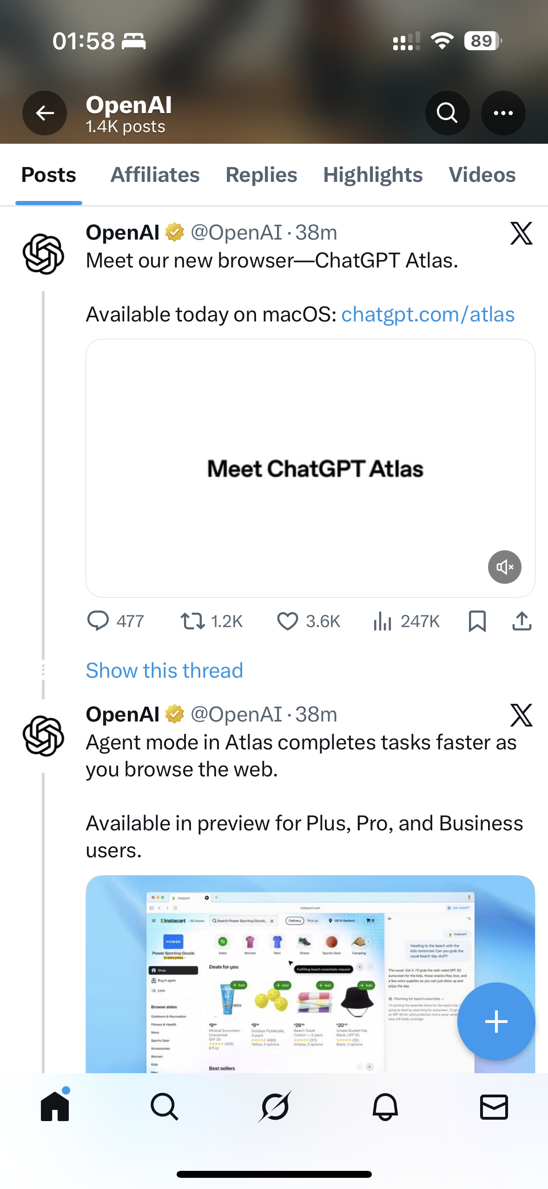Viewport: 548px width, 1189px height.
Task: Open the Grok tab in bottom bar
Action: tap(274, 1107)
